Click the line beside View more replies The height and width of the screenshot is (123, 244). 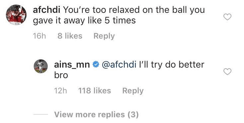[41, 114]
